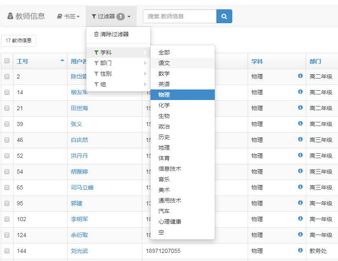The width and height of the screenshot is (338, 261).
Task: Select 数学 from the subject list
Action: coord(164,74)
